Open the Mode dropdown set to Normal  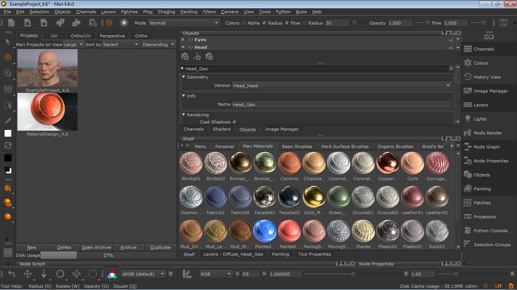click(184, 23)
